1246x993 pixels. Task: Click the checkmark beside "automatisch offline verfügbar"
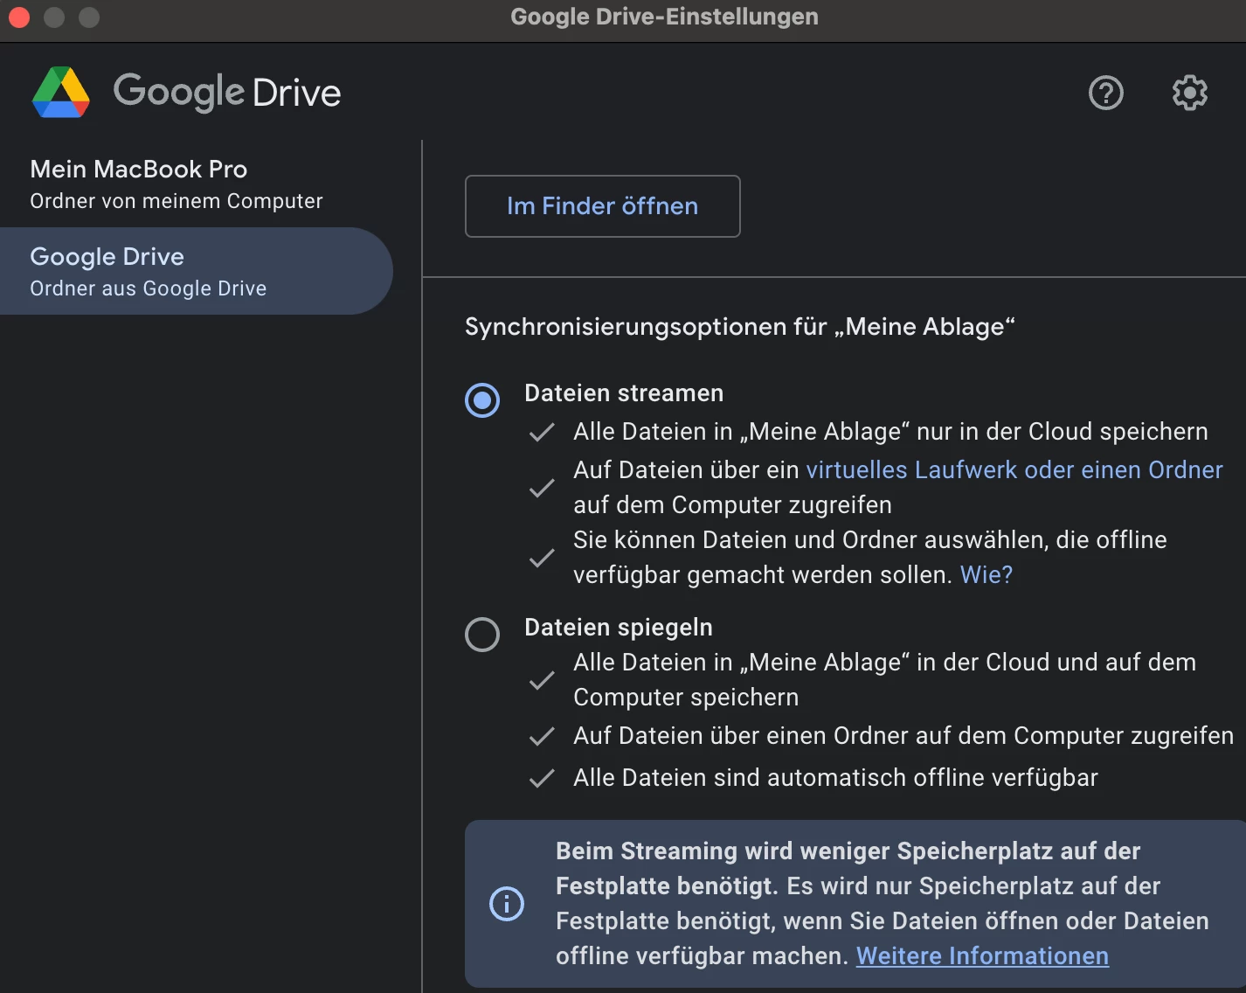tap(542, 778)
